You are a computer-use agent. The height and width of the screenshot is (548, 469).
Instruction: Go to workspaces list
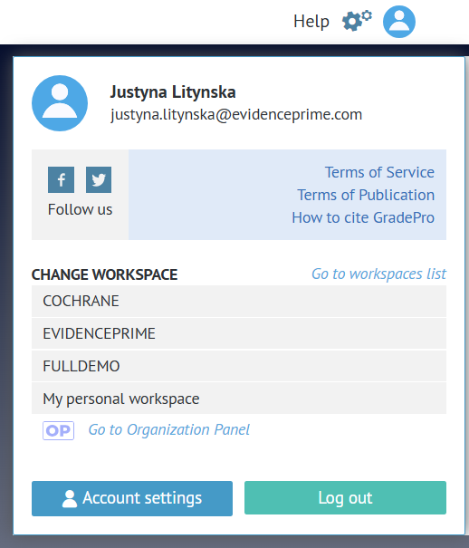pyautogui.click(x=378, y=274)
